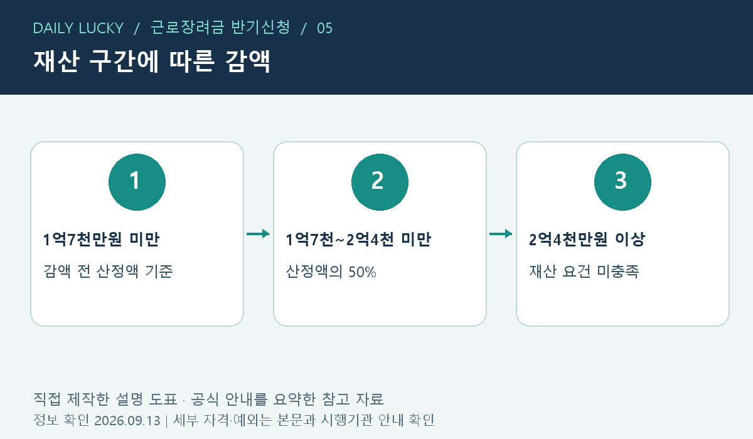Click the arrow between step 2 and 3
The height and width of the screenshot is (439, 753).
[x=501, y=234]
